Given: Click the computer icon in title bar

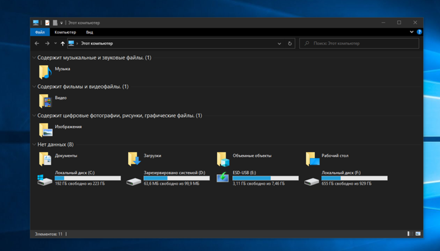Looking at the screenshot, I should 36,22.
